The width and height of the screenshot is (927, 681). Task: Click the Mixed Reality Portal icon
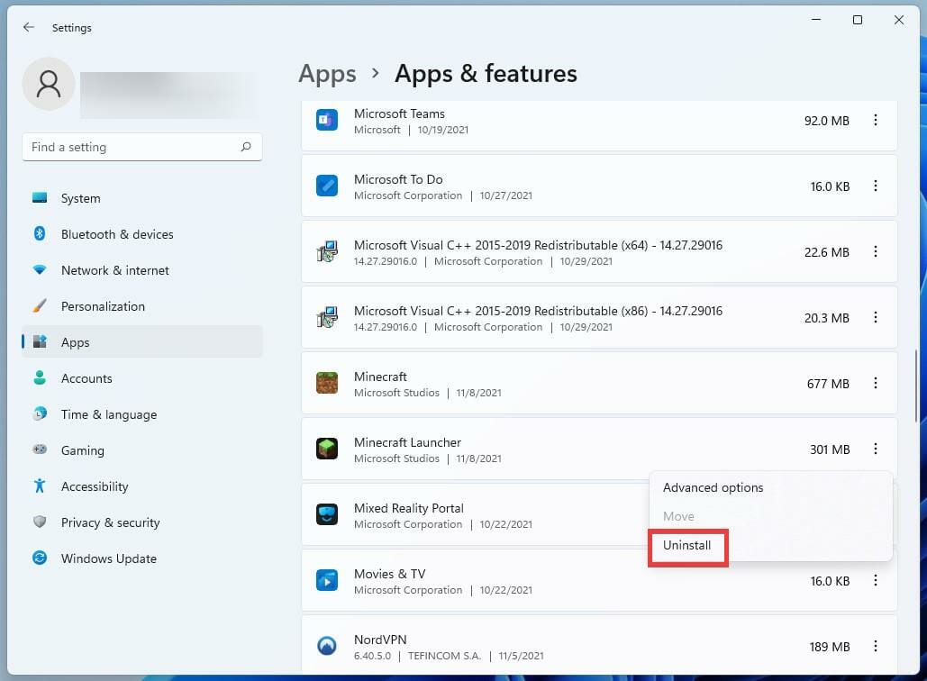(327, 514)
